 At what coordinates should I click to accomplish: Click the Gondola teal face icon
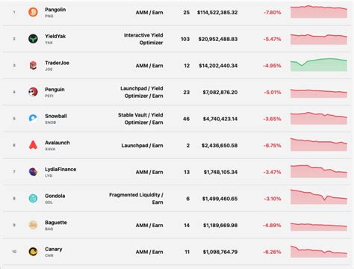(x=33, y=198)
